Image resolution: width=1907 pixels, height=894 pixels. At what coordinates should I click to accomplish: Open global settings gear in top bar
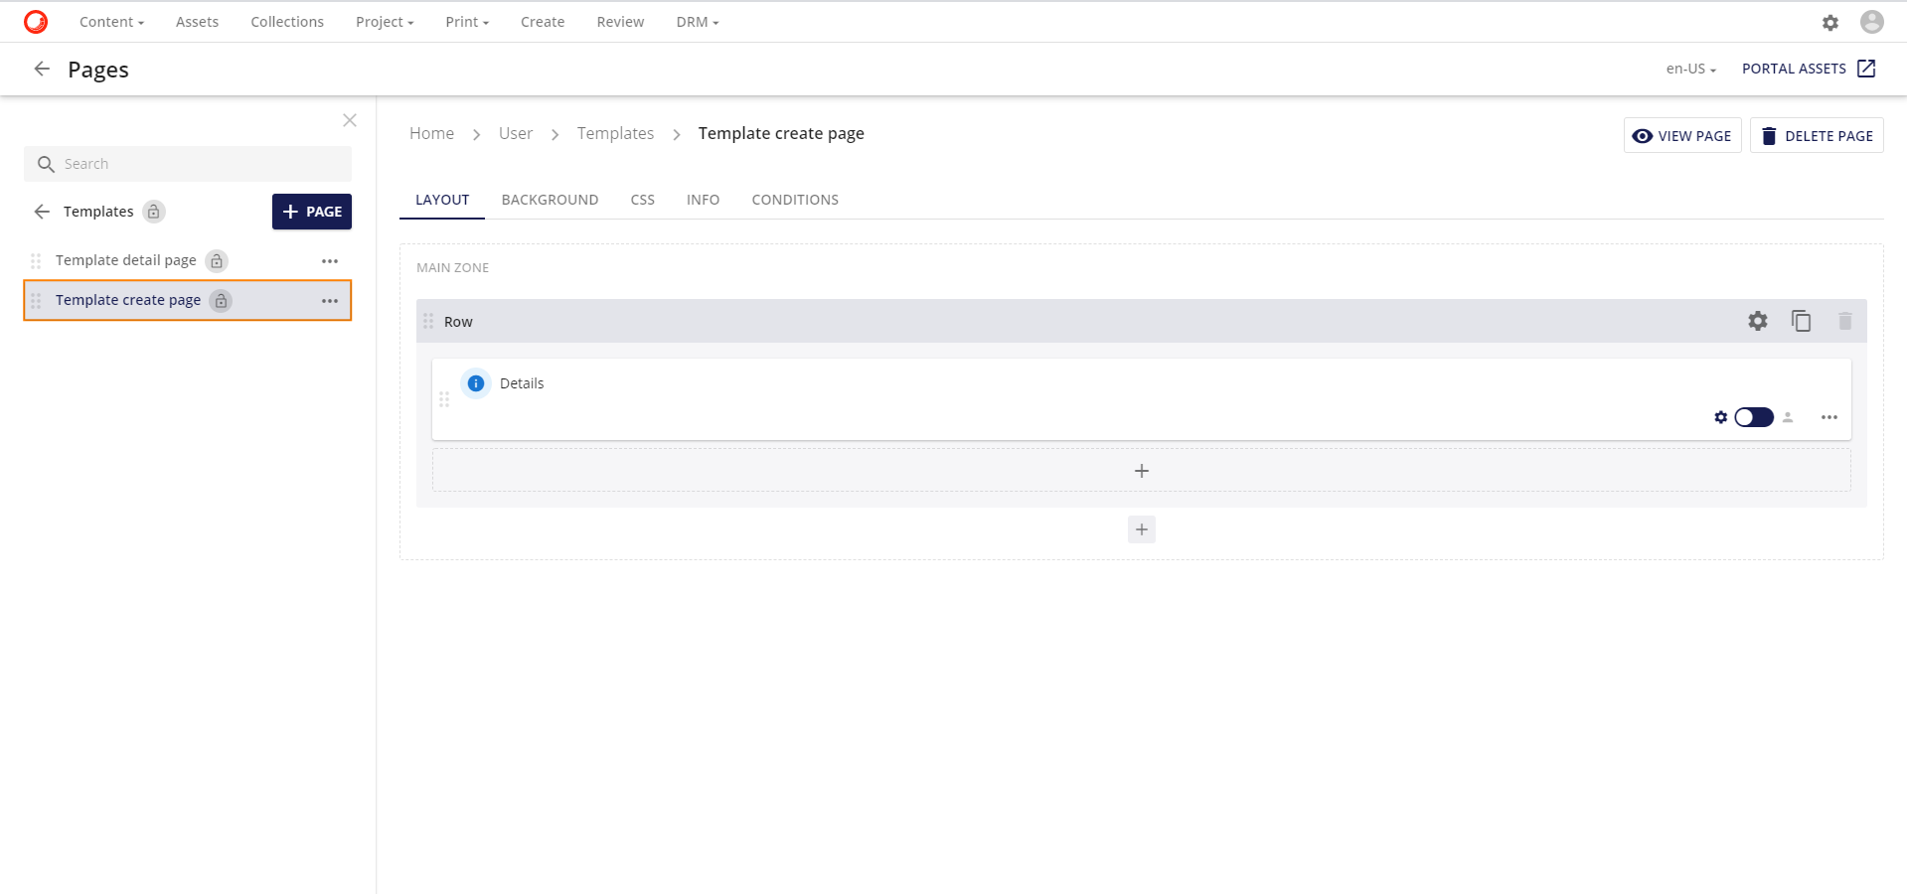(1829, 22)
